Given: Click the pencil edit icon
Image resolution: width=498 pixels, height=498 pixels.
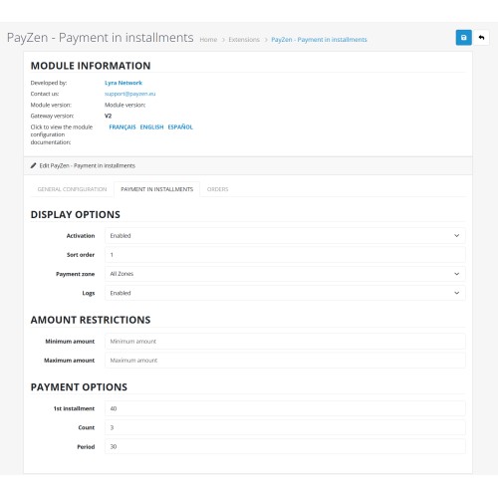Looking at the screenshot, I should pyautogui.click(x=33, y=165).
